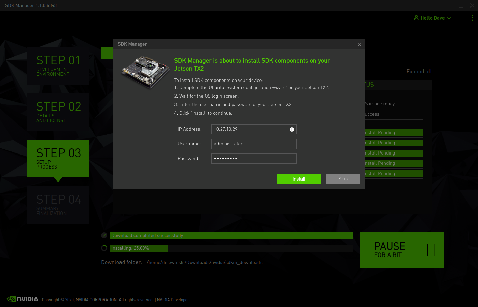478x307 pixels.
Task: Select Step 03 Setup Process
Action: [x=58, y=158]
